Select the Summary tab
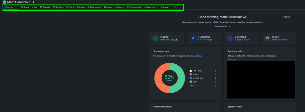The width and height of the screenshot is (305, 112). click(x=9, y=7)
